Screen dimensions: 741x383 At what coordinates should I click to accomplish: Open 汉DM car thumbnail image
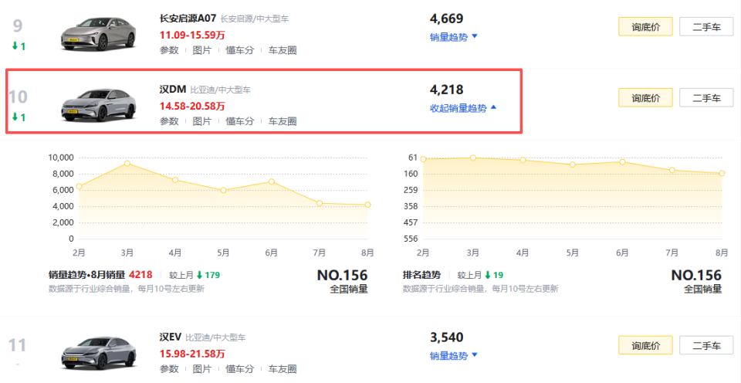(x=98, y=105)
